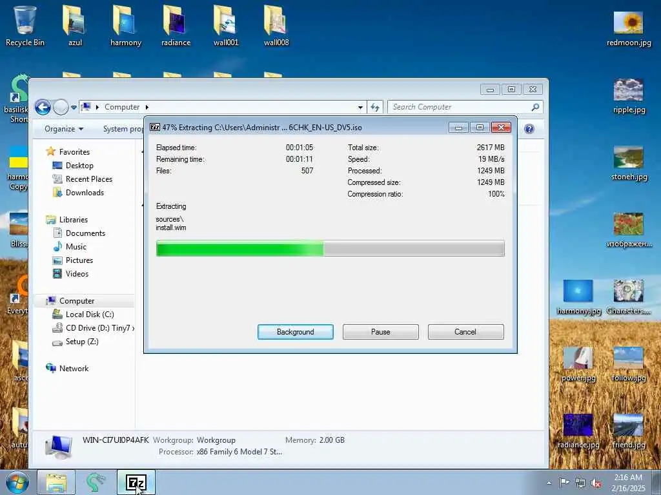Open the wall008 folder on desktop
The height and width of the screenshot is (495, 661).
[x=276, y=25]
